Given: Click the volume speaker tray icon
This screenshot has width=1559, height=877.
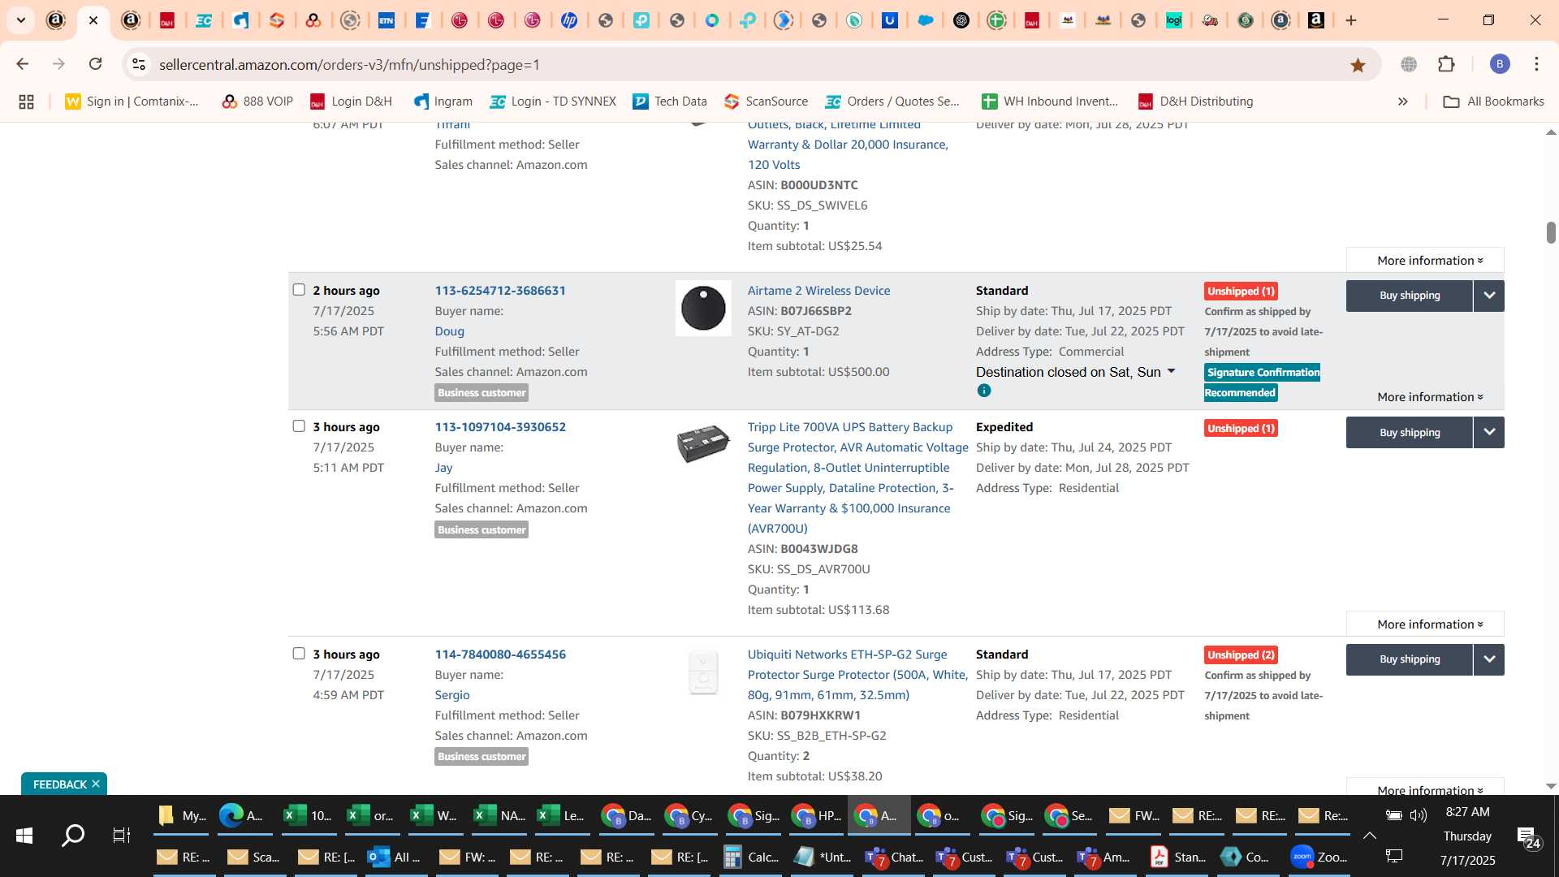Looking at the screenshot, I should click(x=1419, y=814).
